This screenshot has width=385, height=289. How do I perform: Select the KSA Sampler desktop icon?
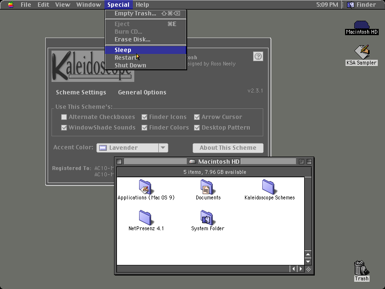(x=362, y=52)
